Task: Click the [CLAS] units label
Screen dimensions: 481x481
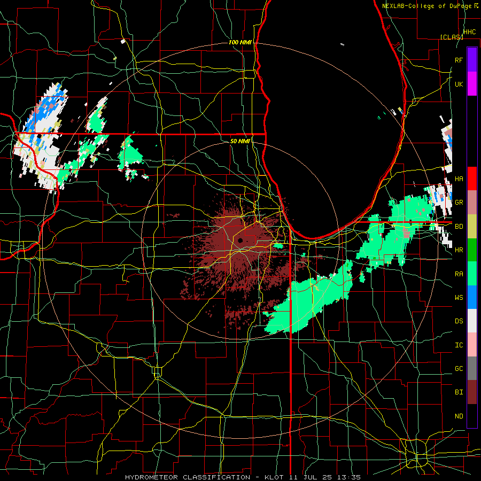Action: click(x=452, y=37)
